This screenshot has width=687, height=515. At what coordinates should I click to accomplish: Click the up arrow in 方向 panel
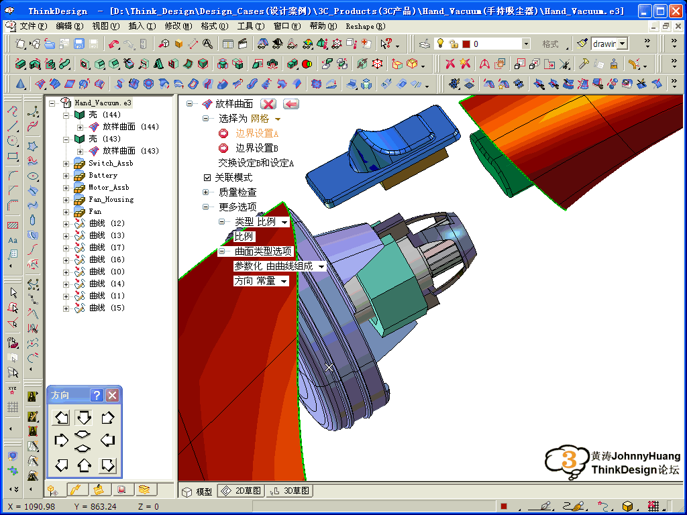click(84, 465)
